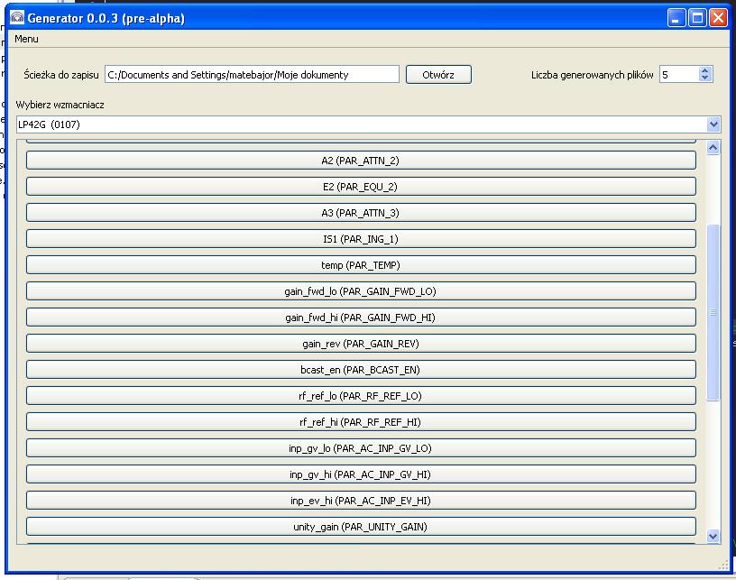Click the A2 (PAR_ATTN_2) button
This screenshot has height=580, width=736.
tap(361, 161)
